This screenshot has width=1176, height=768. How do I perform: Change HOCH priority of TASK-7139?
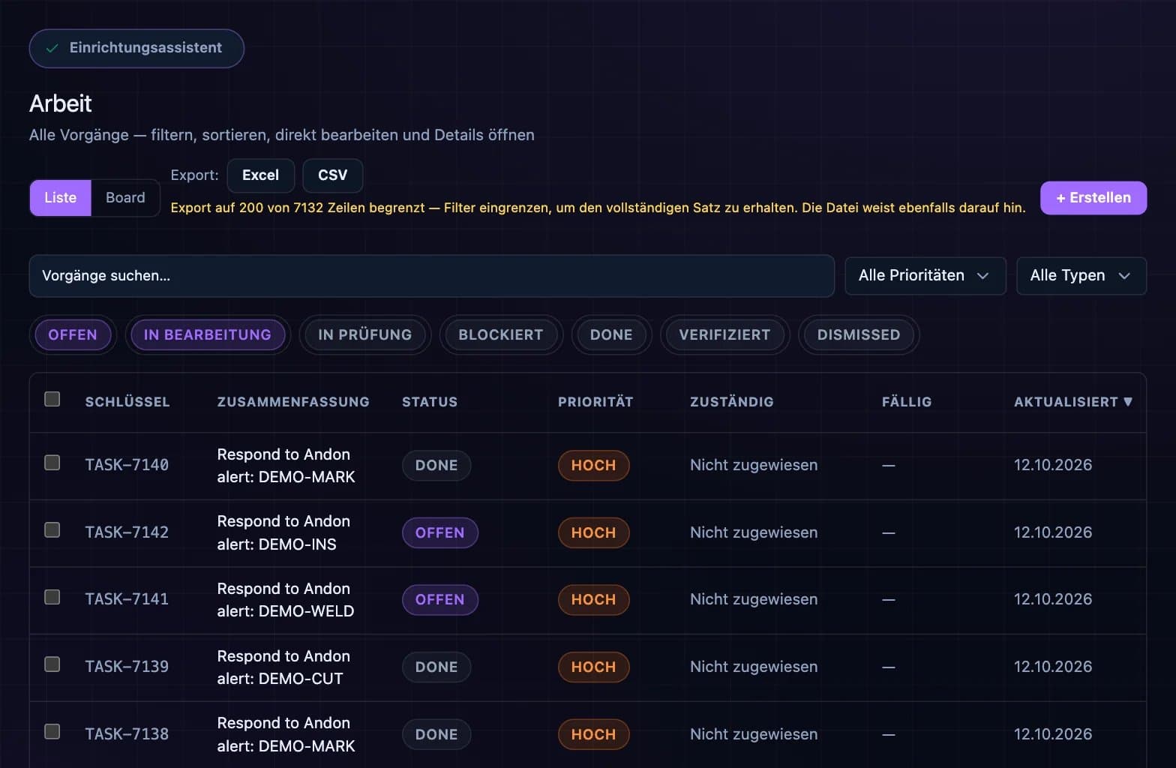[x=593, y=667]
